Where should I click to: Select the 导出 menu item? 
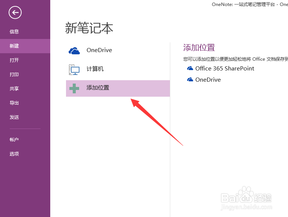(x=25, y=103)
